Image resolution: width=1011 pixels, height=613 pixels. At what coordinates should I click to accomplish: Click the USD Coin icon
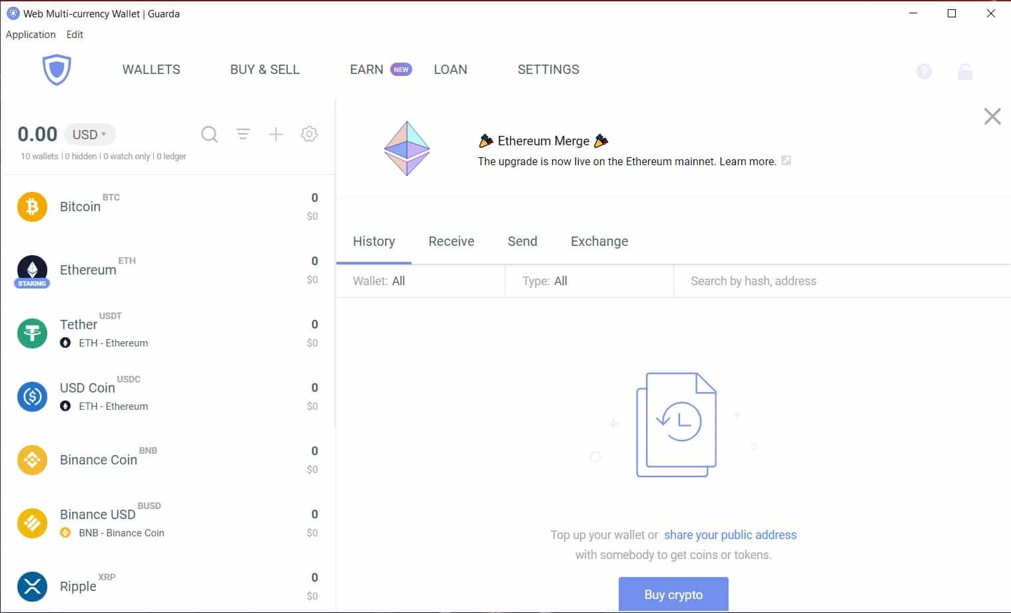[x=32, y=396]
